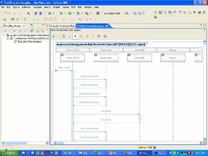Click the icon with letter D in toolbar
The height and width of the screenshot is (156, 208).
(41, 13)
